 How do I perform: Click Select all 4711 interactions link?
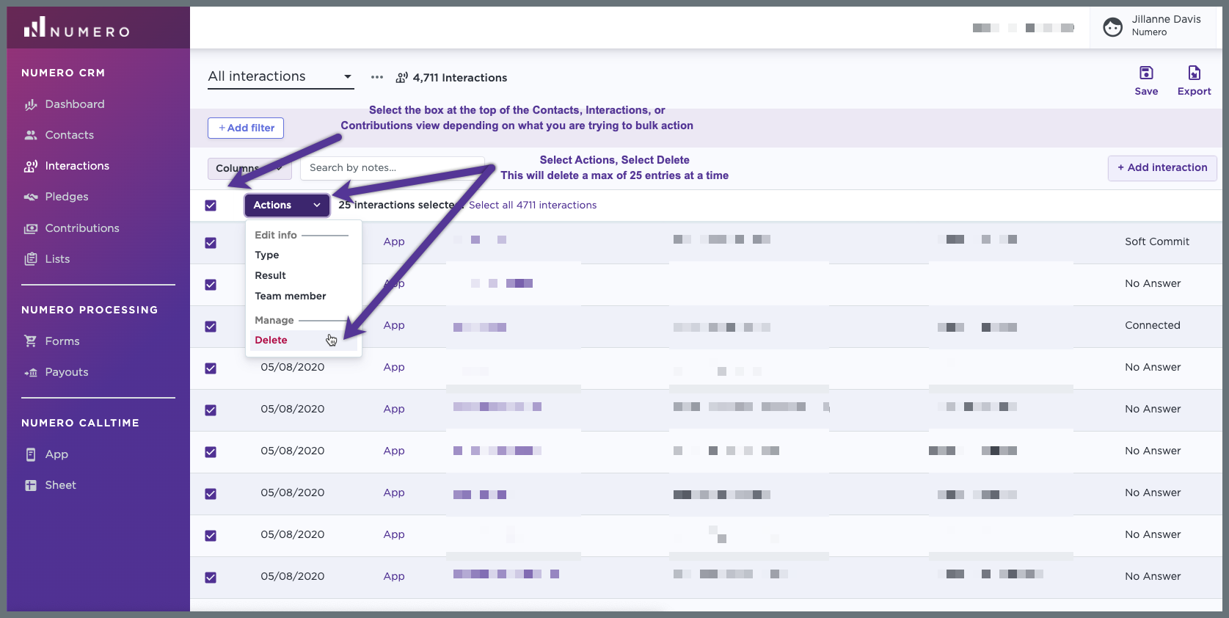tap(533, 205)
